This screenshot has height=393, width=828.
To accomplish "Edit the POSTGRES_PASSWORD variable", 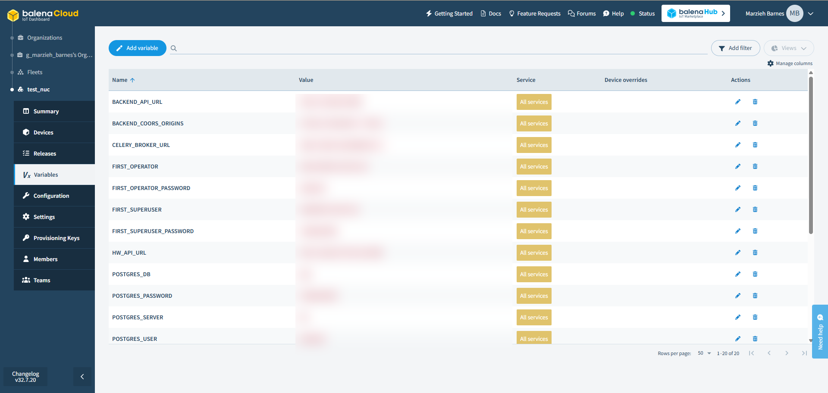I will [738, 296].
